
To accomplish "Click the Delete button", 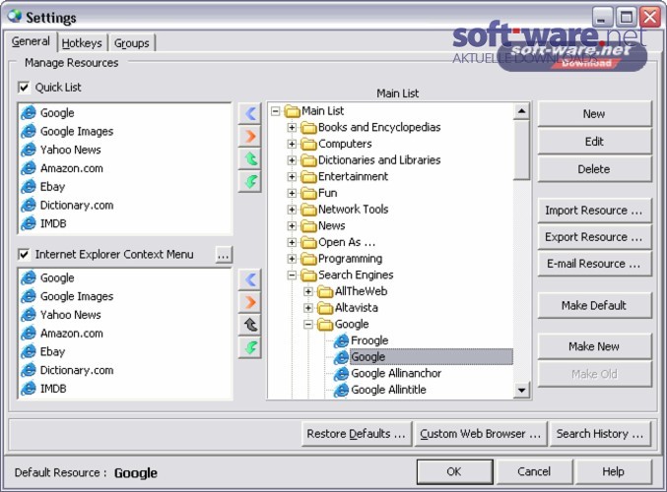I will click(x=594, y=169).
